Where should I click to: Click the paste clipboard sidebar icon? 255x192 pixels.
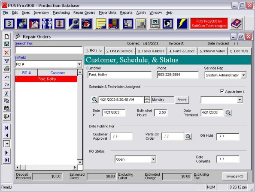pyautogui.click(x=7, y=108)
